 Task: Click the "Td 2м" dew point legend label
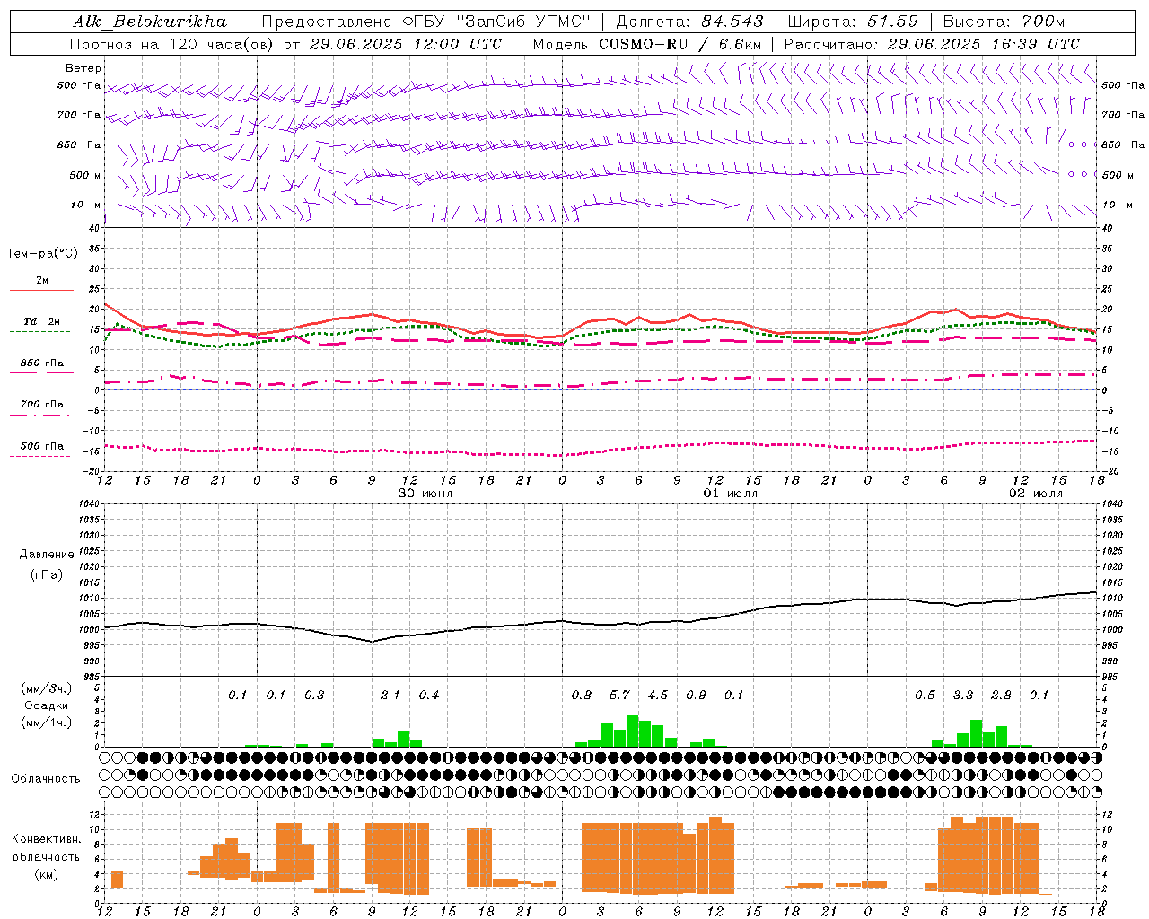point(42,321)
